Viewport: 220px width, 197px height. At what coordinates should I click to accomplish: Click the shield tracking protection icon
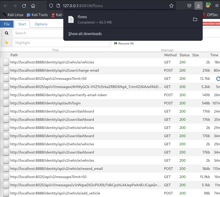click(51, 6)
